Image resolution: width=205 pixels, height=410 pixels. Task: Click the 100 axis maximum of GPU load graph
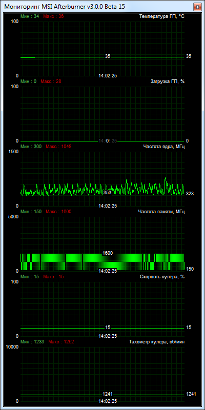point(15,87)
